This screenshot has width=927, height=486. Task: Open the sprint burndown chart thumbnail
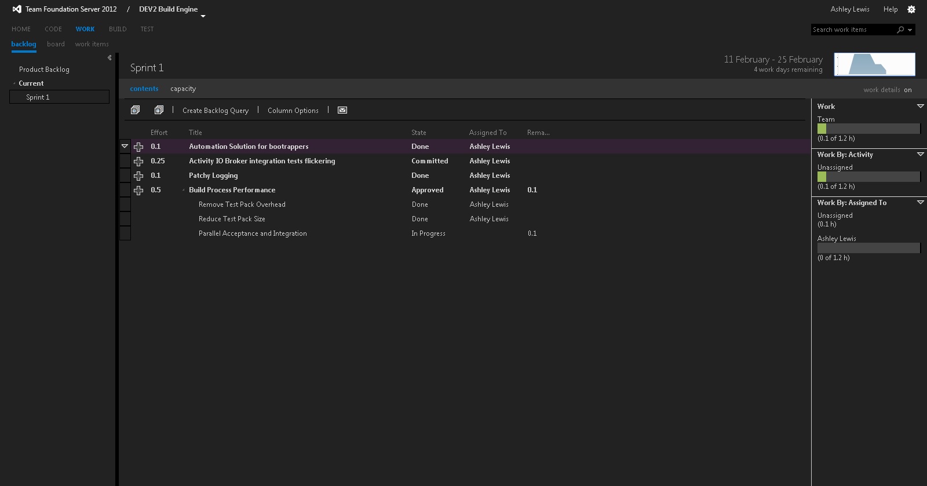874,64
